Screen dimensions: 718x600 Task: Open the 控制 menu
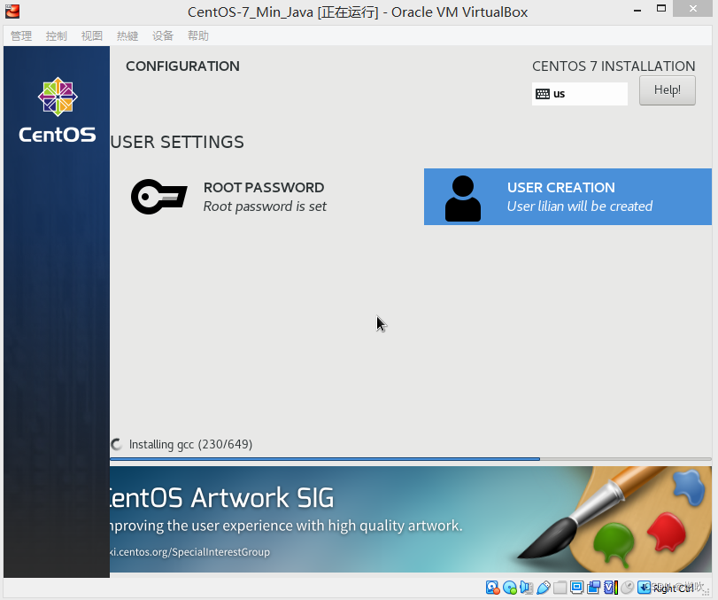tap(57, 35)
